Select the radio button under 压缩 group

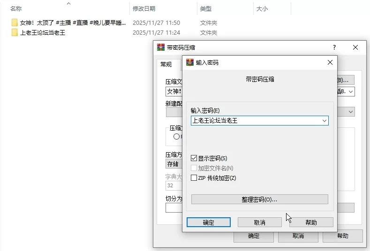[x=177, y=137]
